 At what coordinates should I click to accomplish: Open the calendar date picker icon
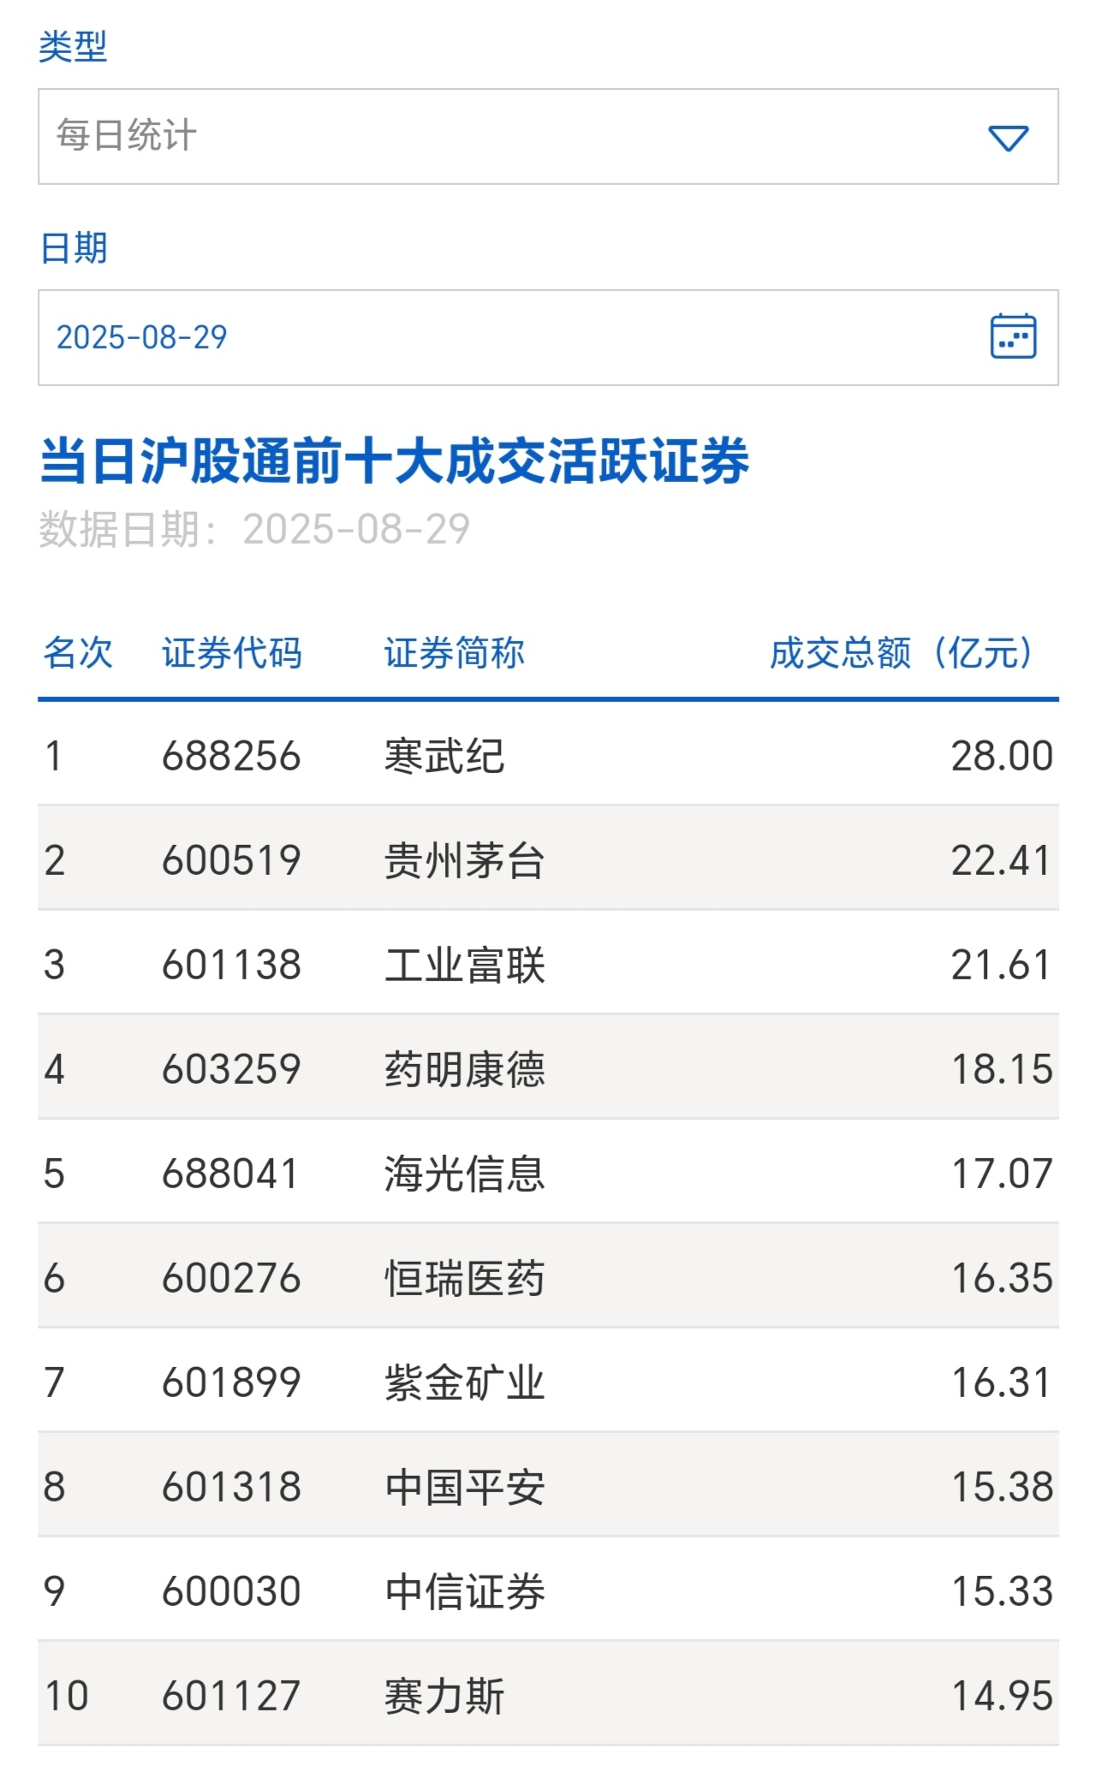tap(1013, 336)
